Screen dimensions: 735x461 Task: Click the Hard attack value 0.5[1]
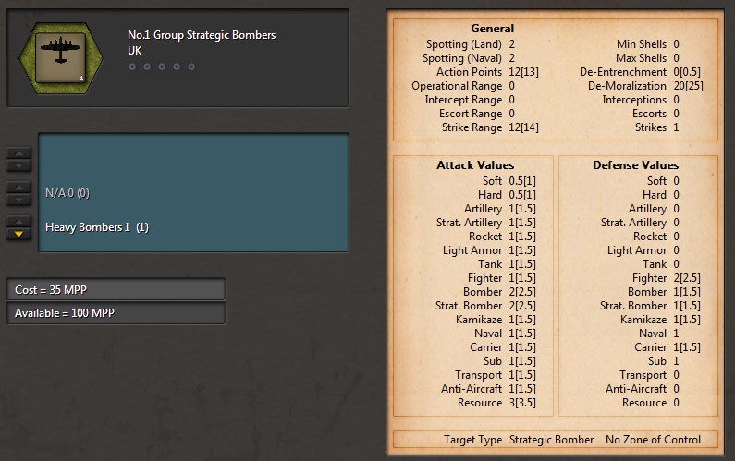(x=522, y=195)
